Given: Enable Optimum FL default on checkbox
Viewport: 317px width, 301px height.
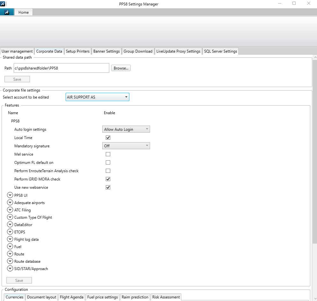Looking at the screenshot, I should click(108, 162).
